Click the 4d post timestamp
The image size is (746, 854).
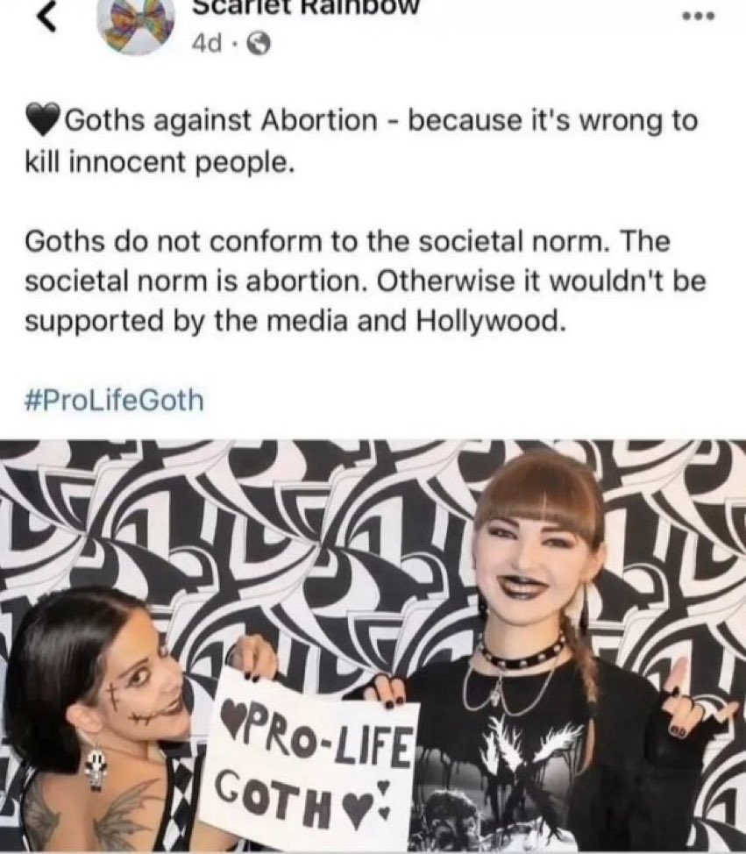[207, 44]
